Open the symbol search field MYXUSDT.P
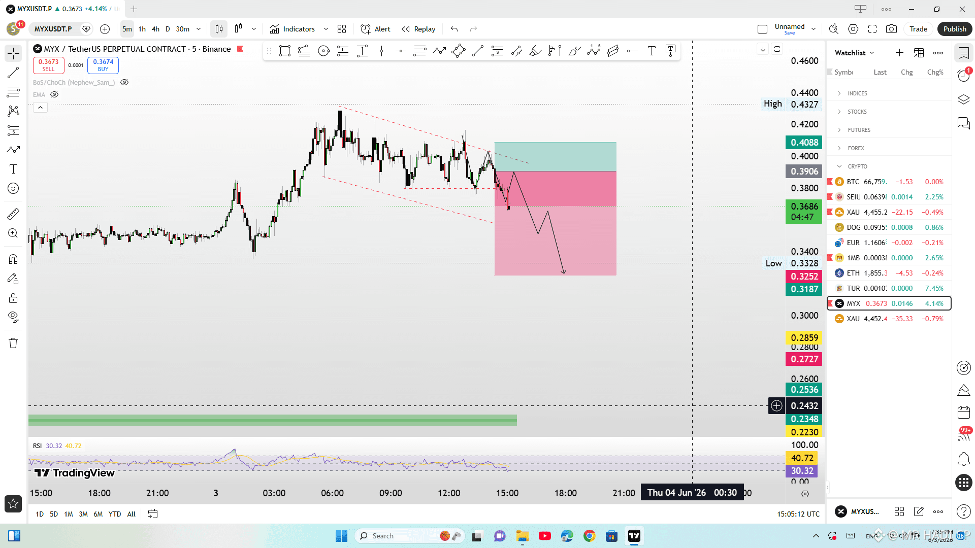Screen dimensions: 975x548 53,29
